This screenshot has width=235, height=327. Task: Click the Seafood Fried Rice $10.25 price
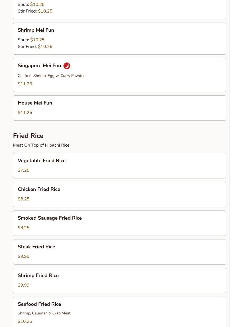pyautogui.click(x=25, y=321)
